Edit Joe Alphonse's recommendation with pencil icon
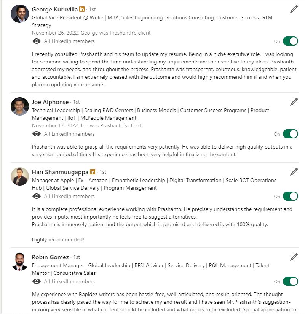 point(294,102)
